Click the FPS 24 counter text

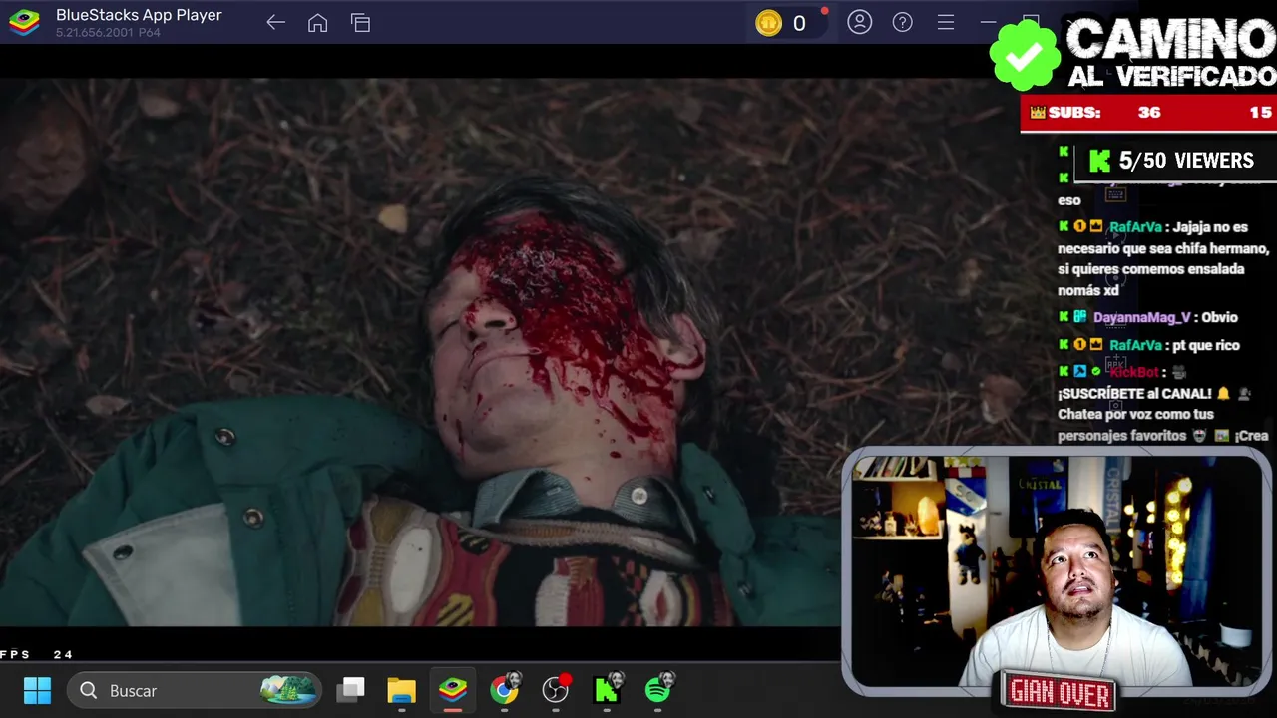[x=37, y=654]
